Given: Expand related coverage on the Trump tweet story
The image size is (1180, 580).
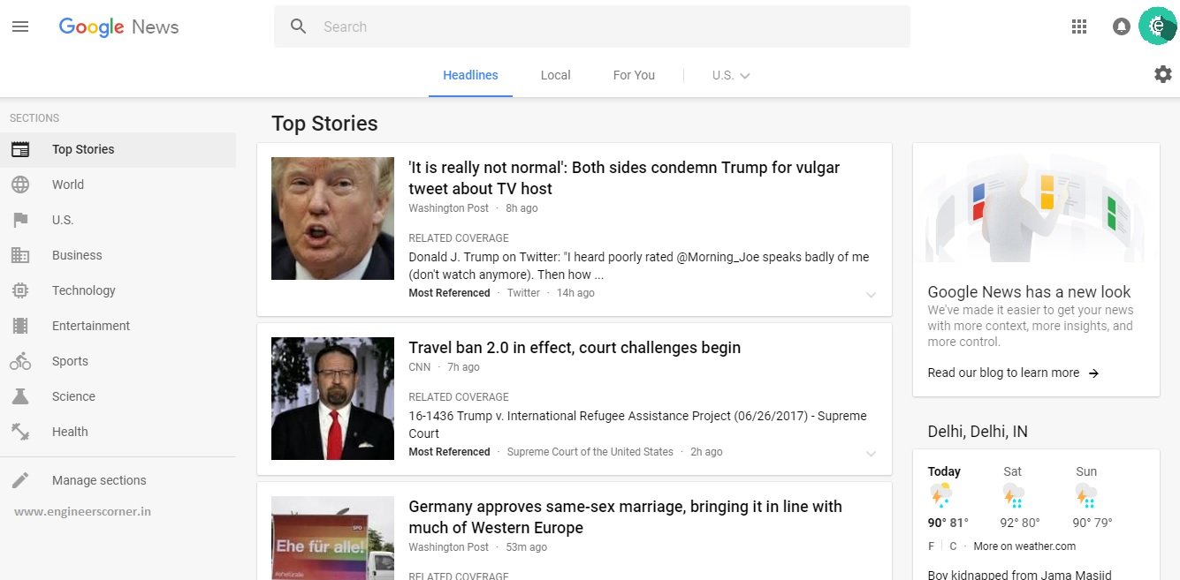Looking at the screenshot, I should point(872,295).
